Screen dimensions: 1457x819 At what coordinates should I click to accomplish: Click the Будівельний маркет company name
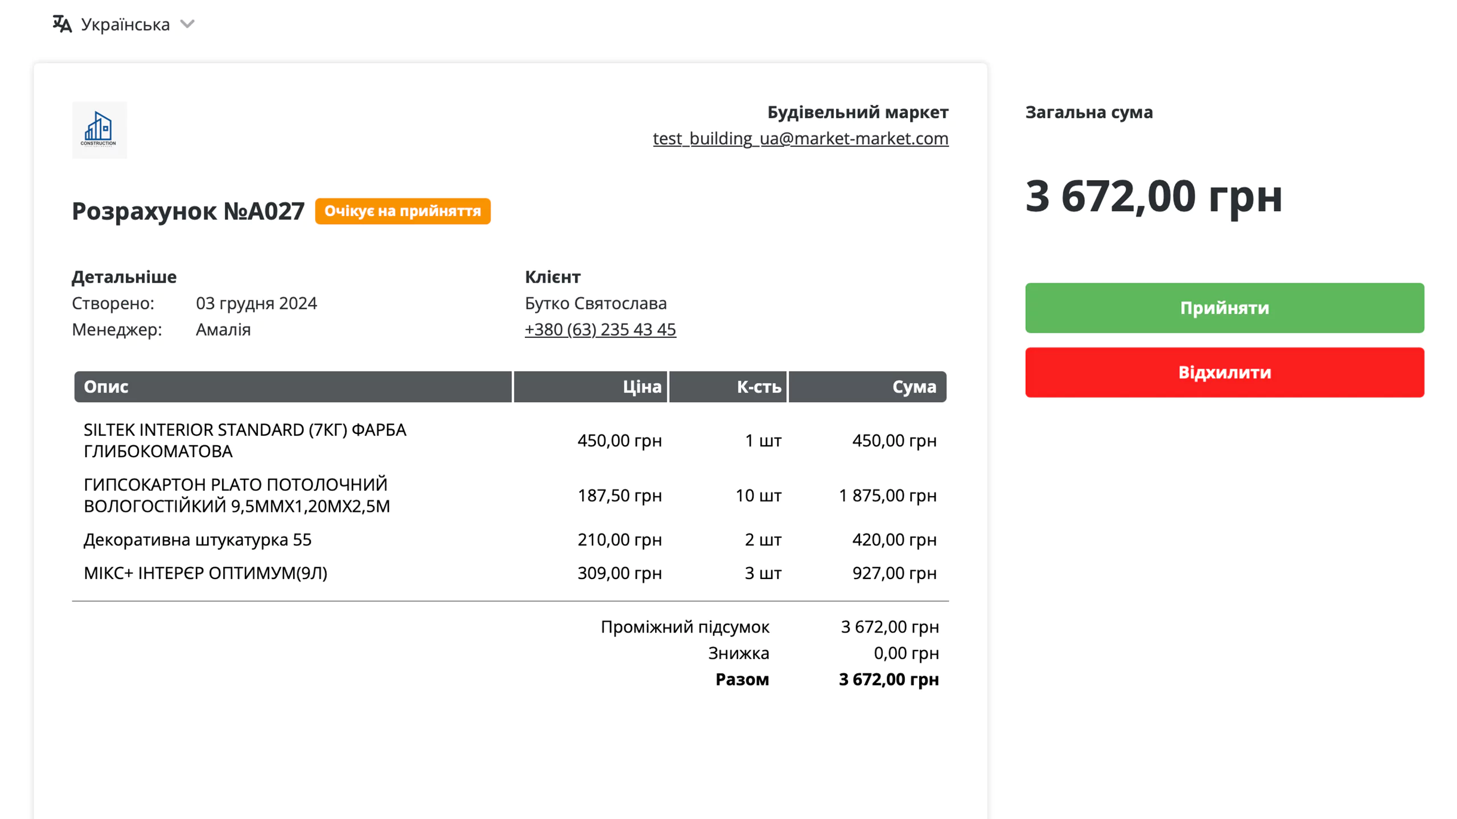click(858, 112)
